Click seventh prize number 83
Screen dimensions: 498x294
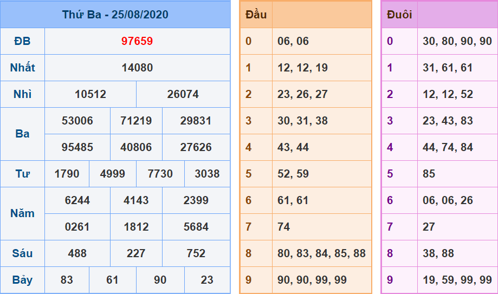coord(67,280)
